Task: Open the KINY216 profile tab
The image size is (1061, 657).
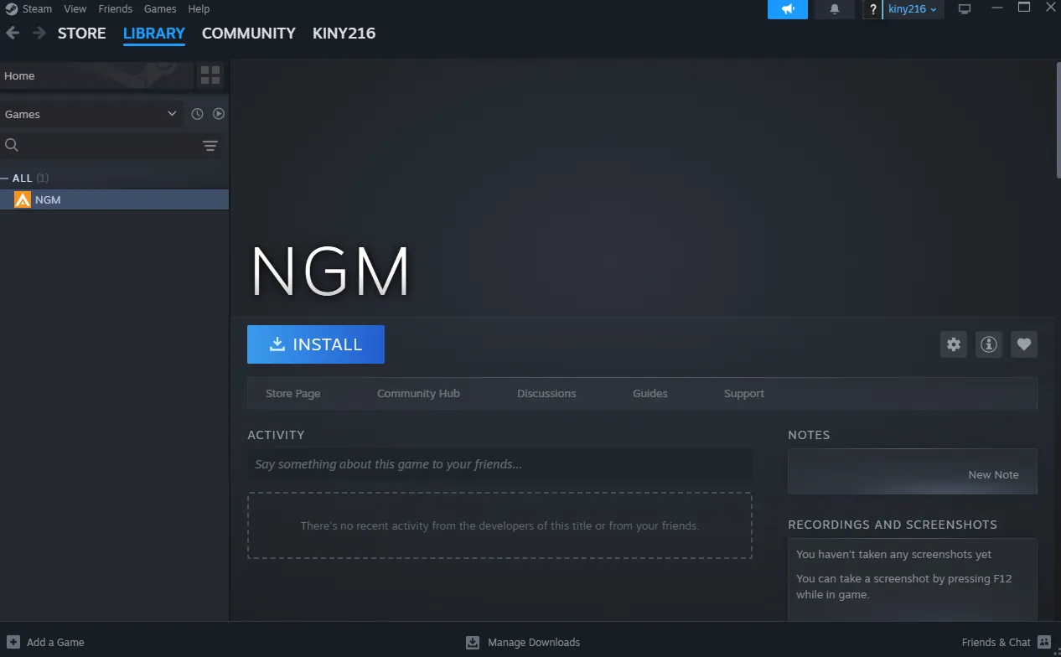Action: pyautogui.click(x=344, y=34)
